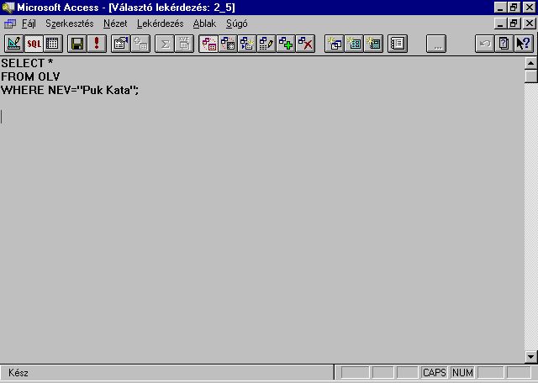Switch to Datasheet View icon
538x383 pixels.
click(53, 44)
